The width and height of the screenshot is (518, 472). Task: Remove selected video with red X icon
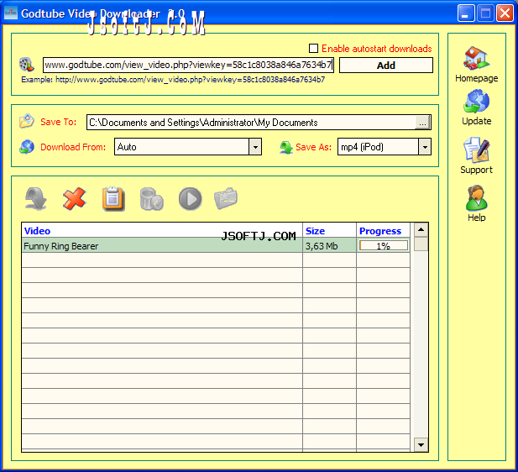click(75, 198)
